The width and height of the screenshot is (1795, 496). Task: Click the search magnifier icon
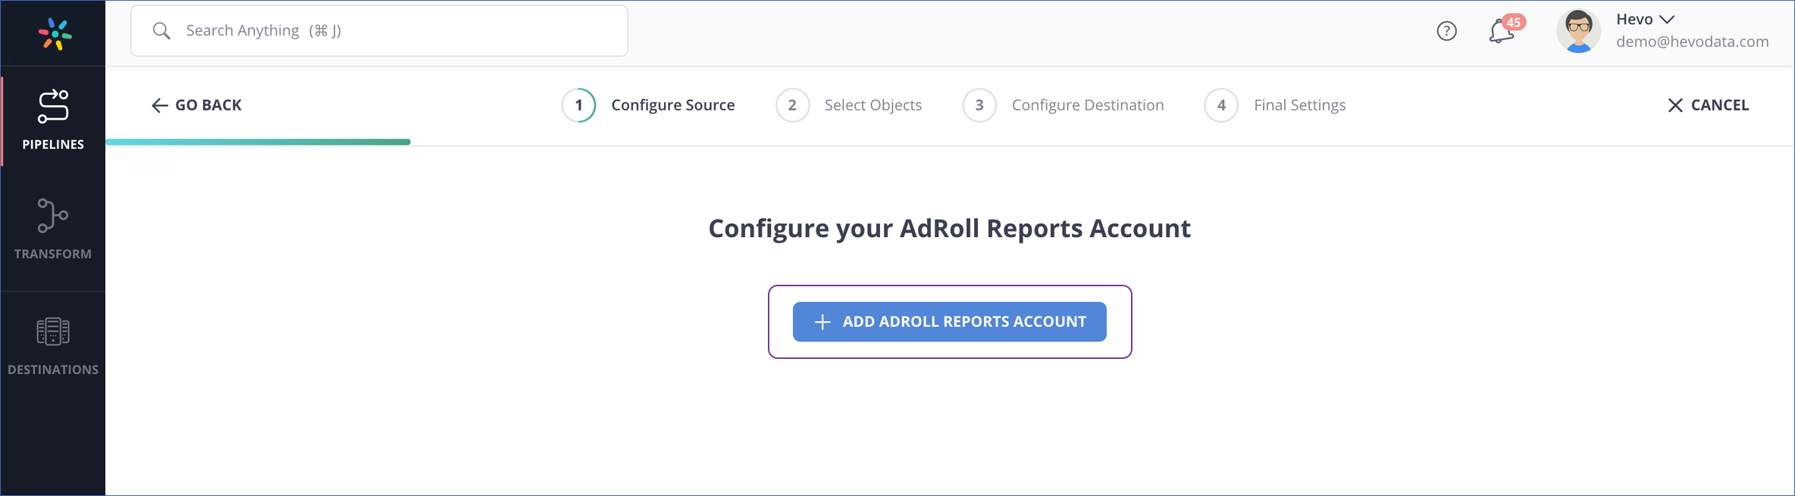(x=161, y=30)
